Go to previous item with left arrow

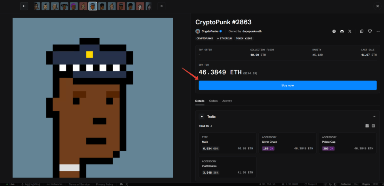point(24,6)
